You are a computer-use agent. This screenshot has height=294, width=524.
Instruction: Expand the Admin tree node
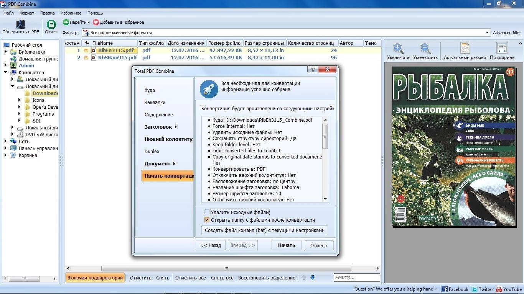coord(6,65)
